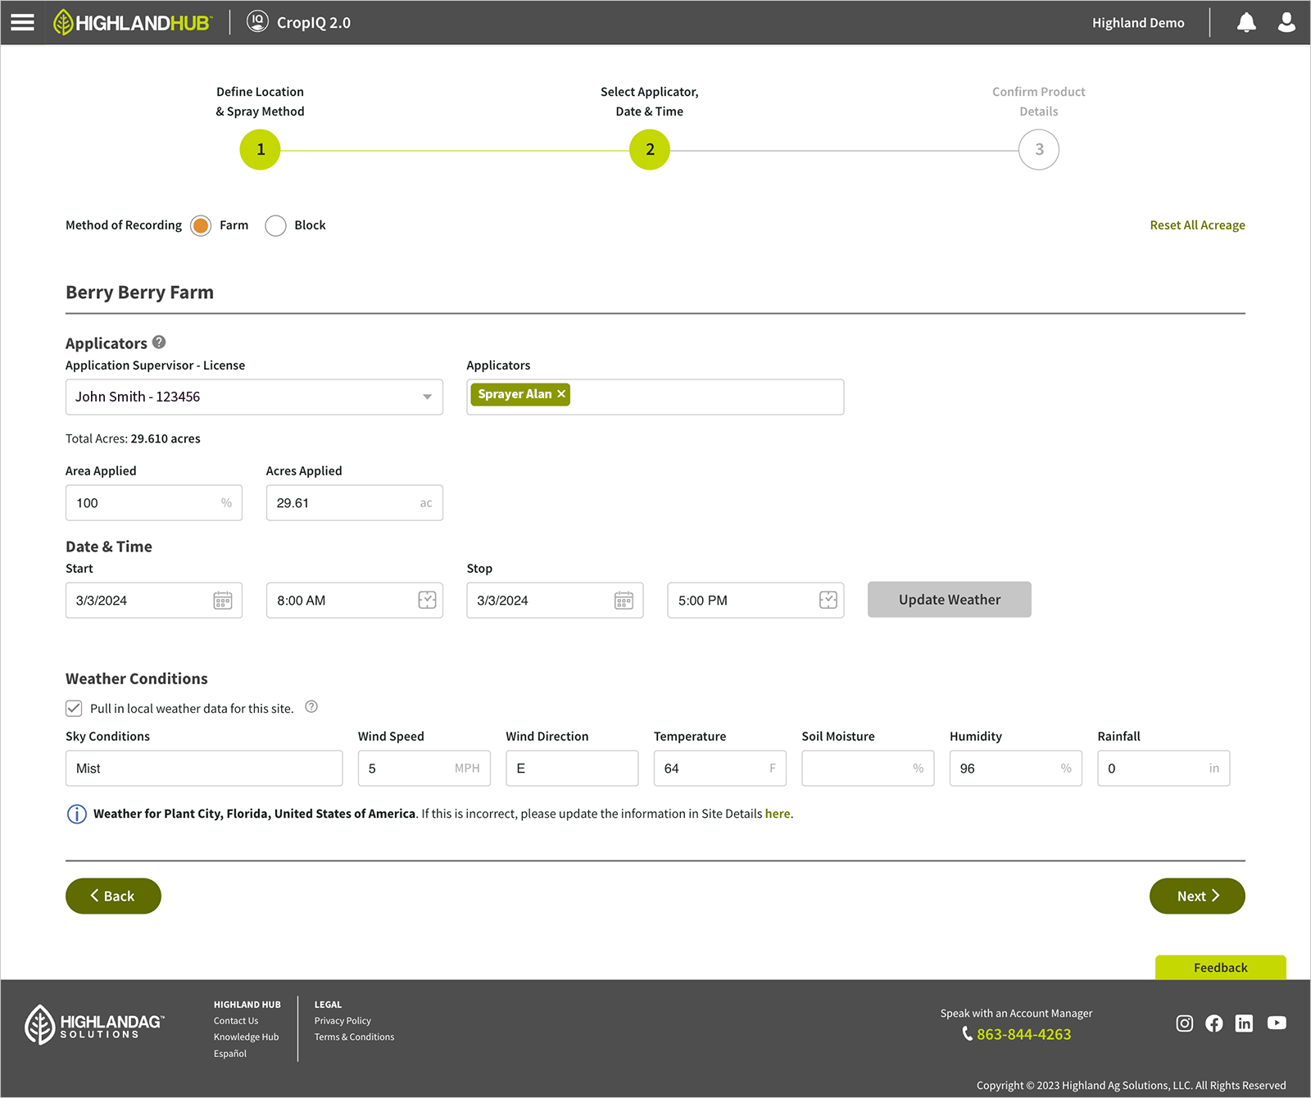The image size is (1311, 1098).
Task: Return to Define Location & Spray Method step
Action: coord(260,149)
